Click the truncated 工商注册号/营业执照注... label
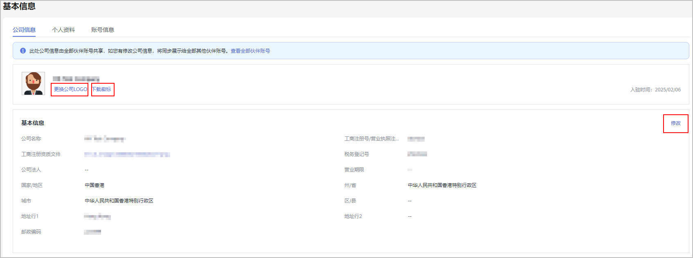Image resolution: width=693 pixels, height=258 pixels. tap(371, 139)
